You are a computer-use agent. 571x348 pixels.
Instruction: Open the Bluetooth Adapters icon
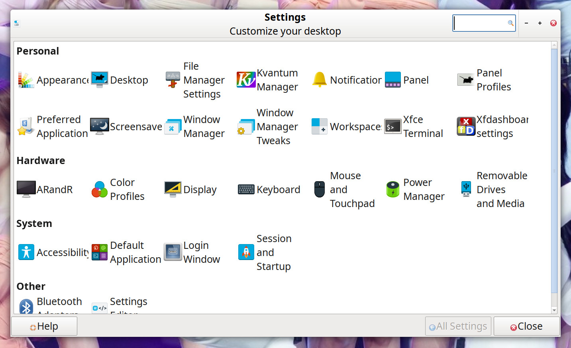[x=26, y=306]
